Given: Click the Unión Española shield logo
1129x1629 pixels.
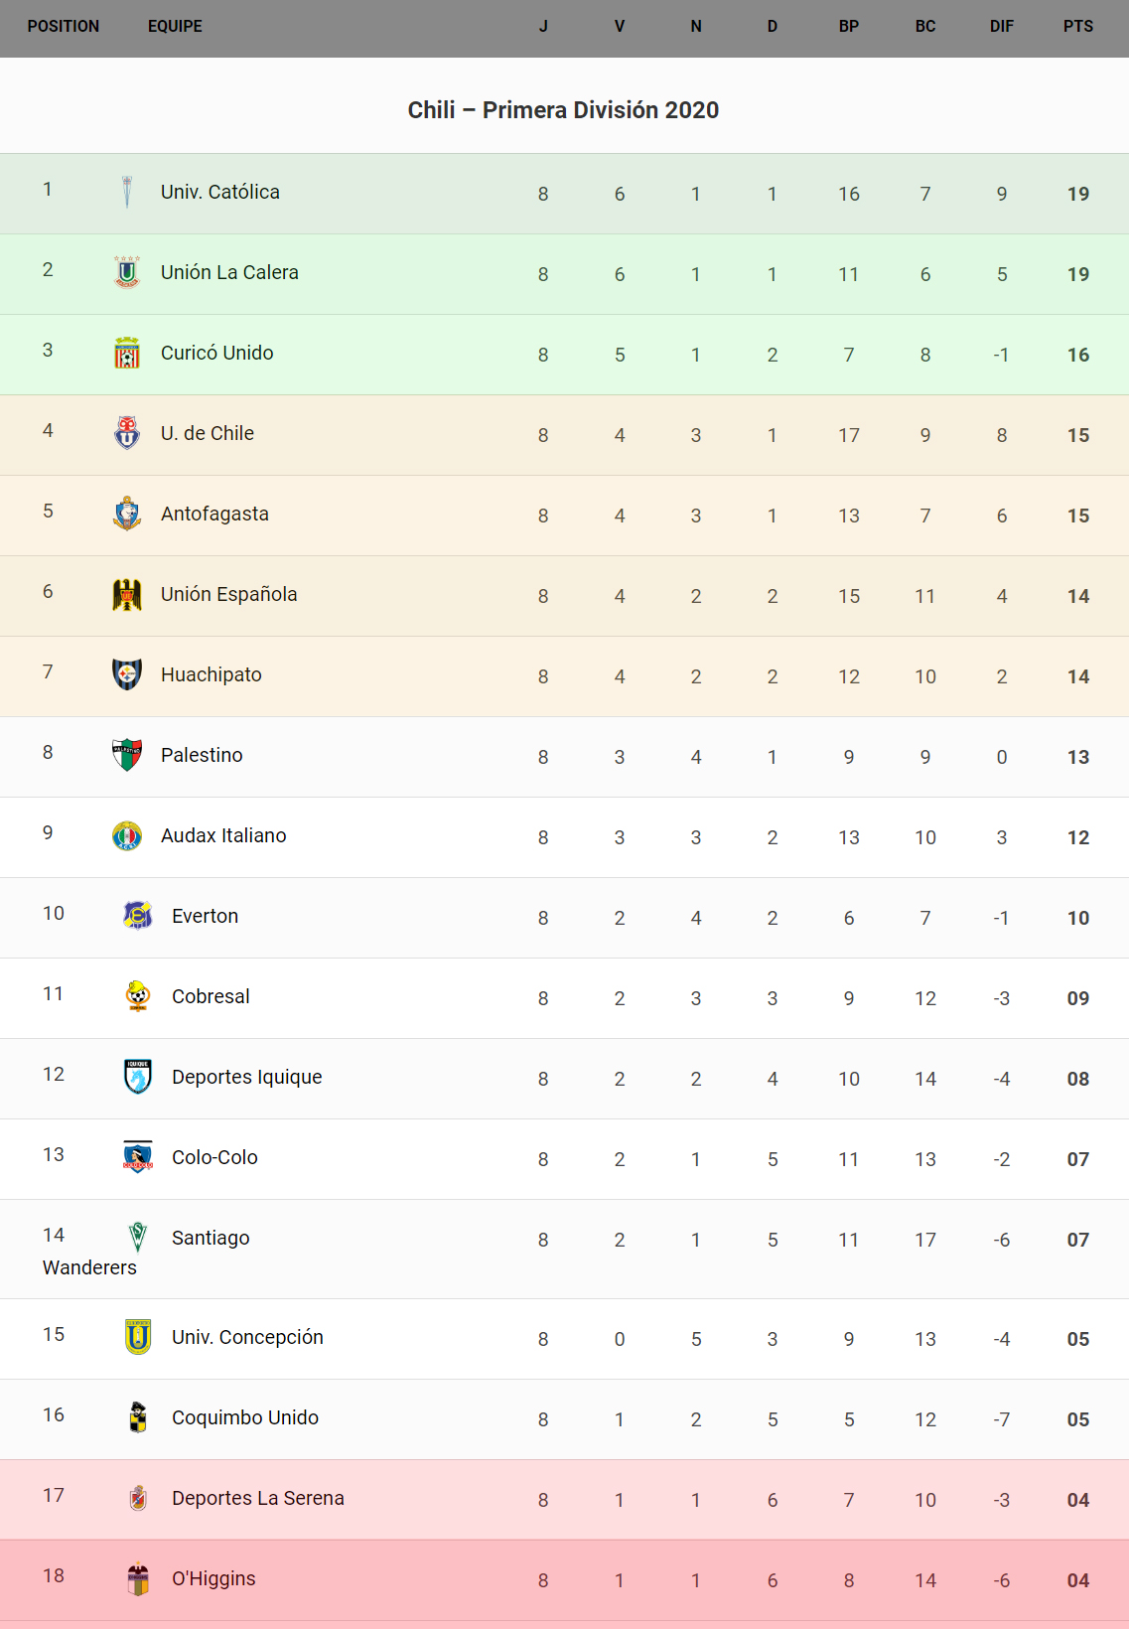Looking at the screenshot, I should pyautogui.click(x=127, y=594).
